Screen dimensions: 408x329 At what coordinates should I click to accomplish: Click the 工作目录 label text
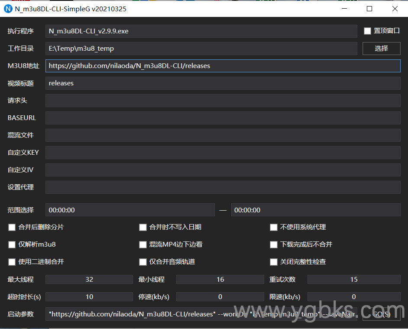(x=20, y=49)
